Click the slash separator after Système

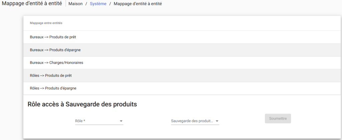[x=110, y=4]
